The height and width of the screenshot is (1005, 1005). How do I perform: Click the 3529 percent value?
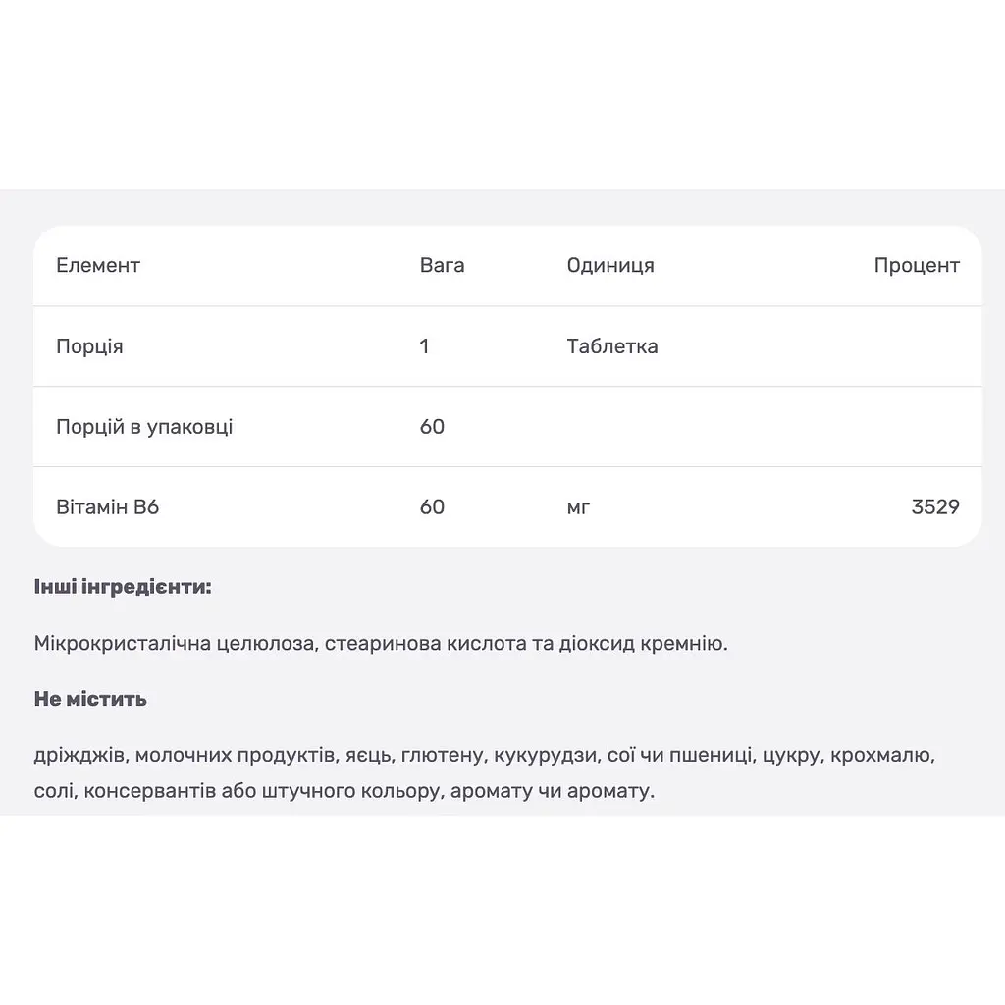(935, 507)
